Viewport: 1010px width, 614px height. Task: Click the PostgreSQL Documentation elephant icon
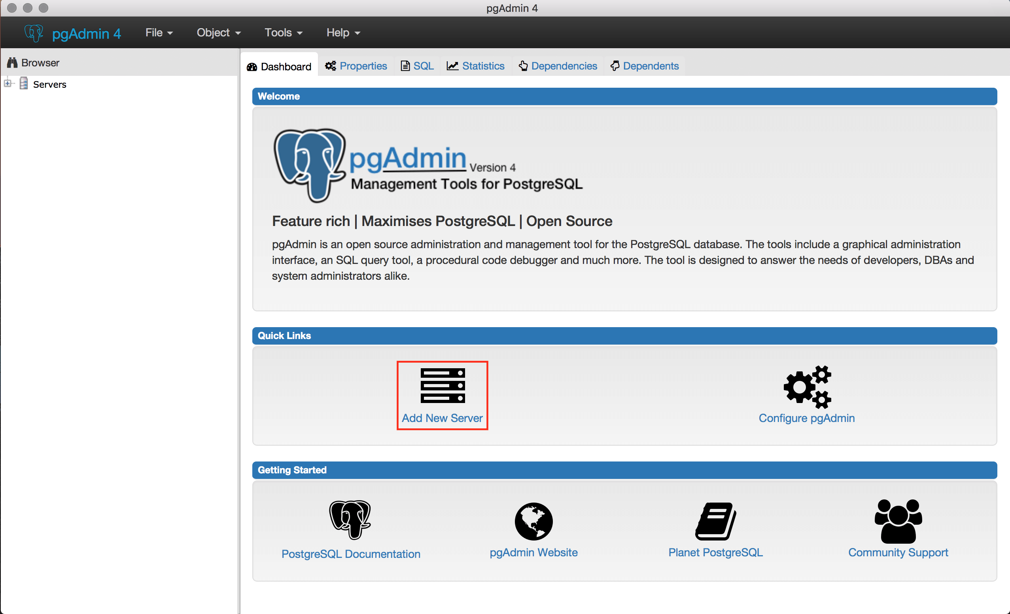350,520
